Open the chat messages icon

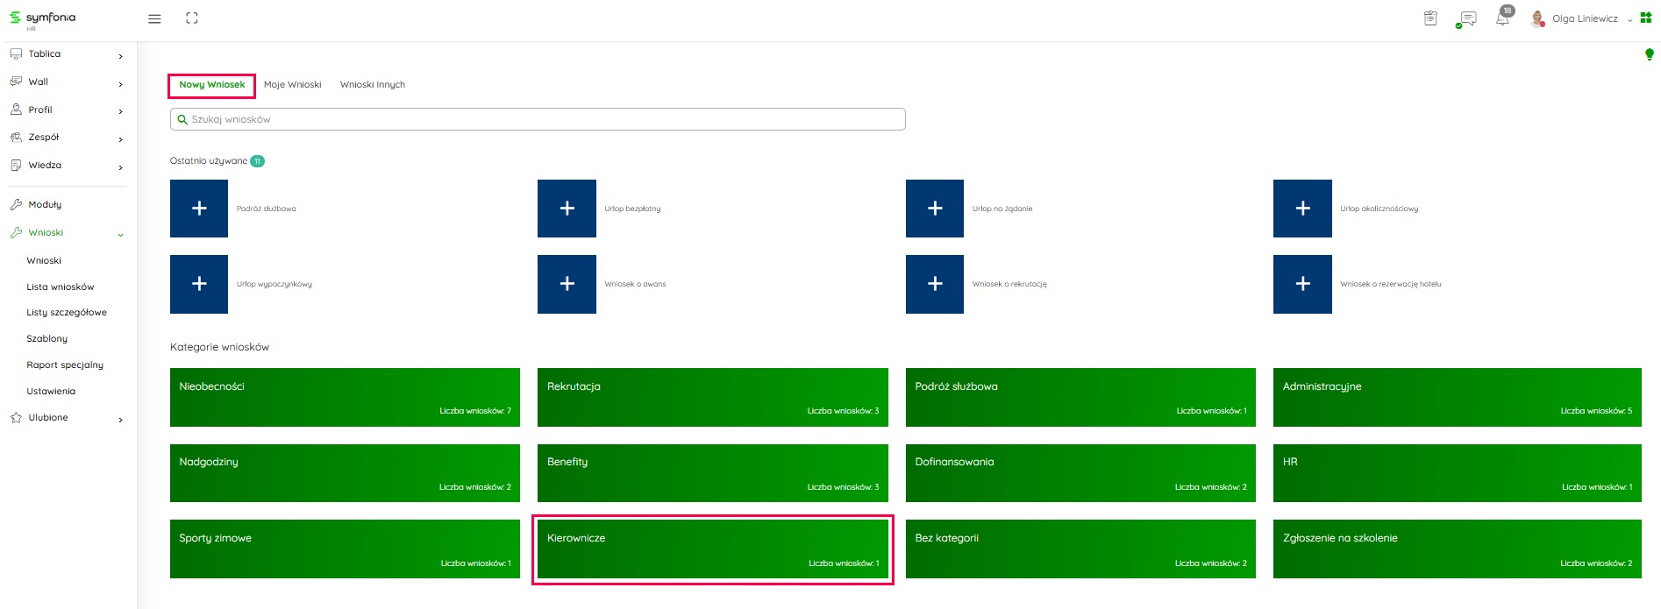coord(1466,18)
